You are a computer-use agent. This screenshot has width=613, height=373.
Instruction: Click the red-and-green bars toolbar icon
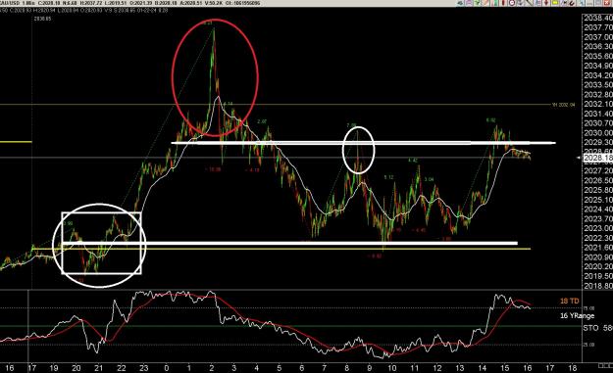tap(494, 3)
